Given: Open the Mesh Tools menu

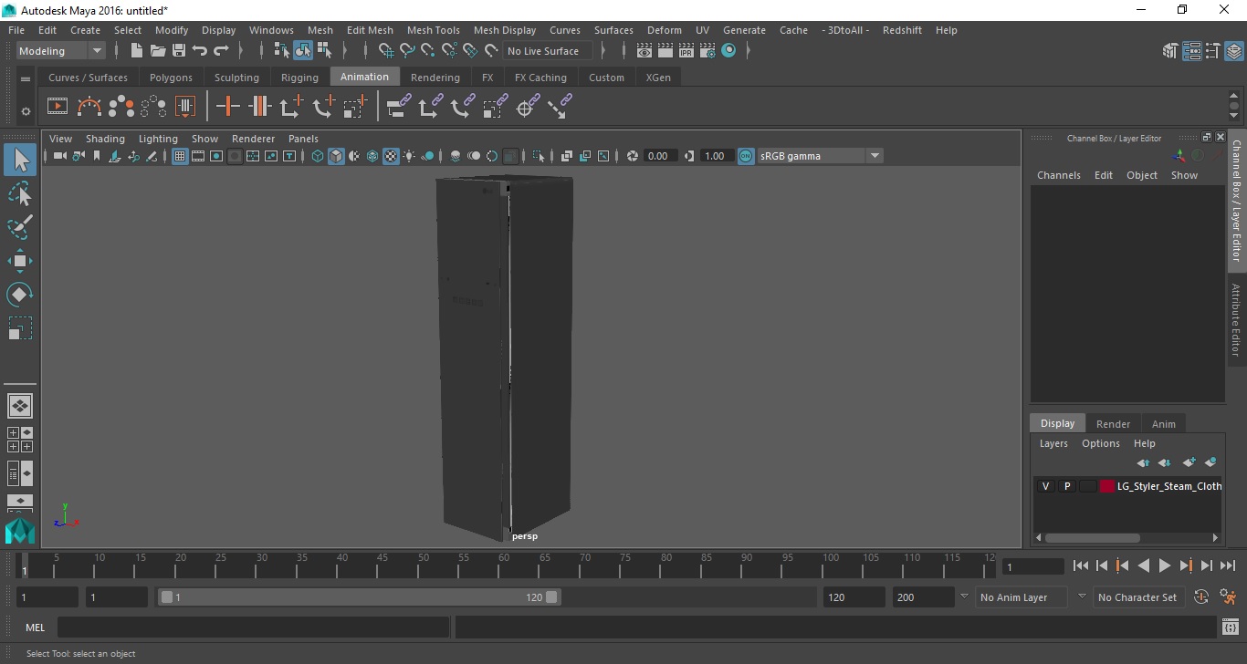Looking at the screenshot, I should pyautogui.click(x=433, y=30).
